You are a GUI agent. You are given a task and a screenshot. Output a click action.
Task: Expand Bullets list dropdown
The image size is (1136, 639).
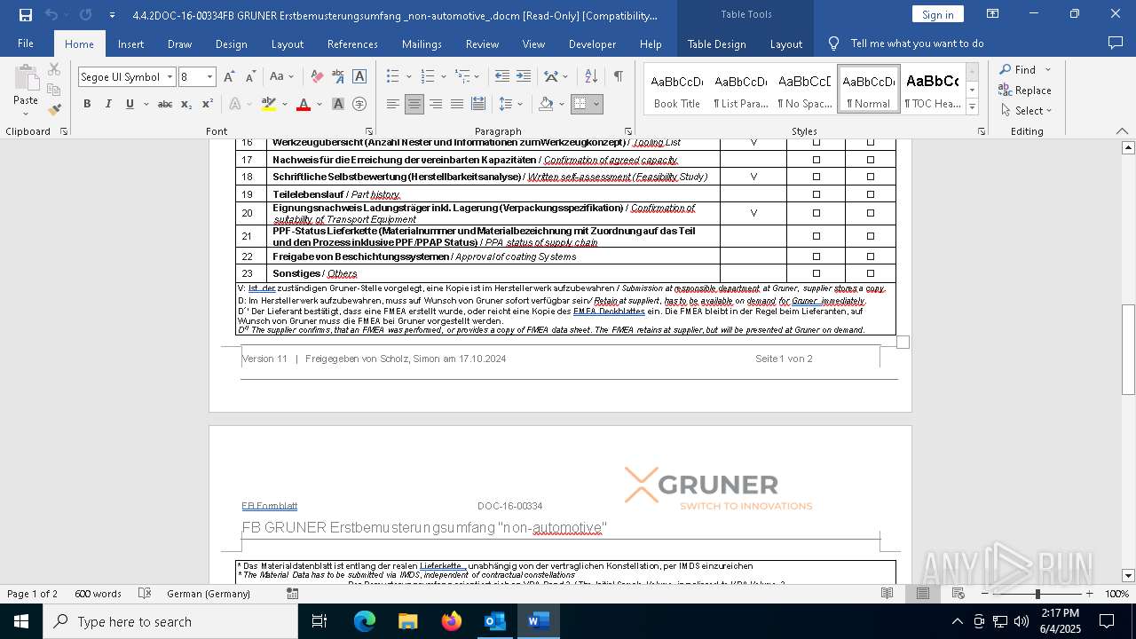(407, 77)
